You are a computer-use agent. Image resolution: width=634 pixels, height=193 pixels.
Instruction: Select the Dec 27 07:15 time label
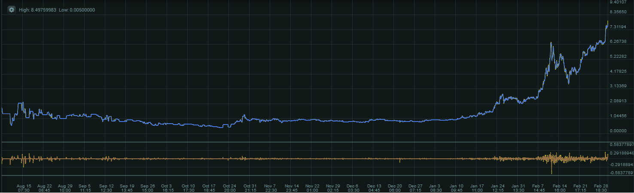tap(415, 188)
